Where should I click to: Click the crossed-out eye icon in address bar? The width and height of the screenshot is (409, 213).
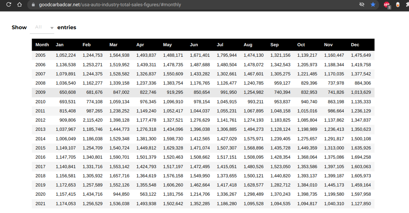[x=362, y=5]
